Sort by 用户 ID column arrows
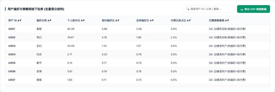The height and width of the screenshot is (92, 275). [x=19, y=20]
